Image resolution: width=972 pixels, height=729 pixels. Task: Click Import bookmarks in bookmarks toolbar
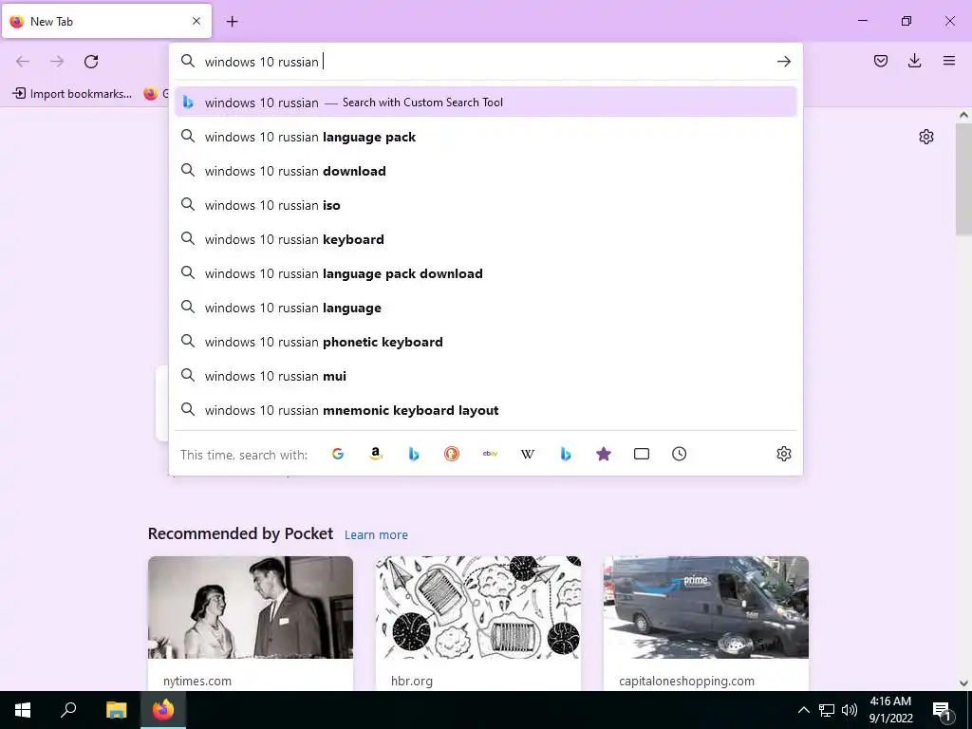coord(72,94)
